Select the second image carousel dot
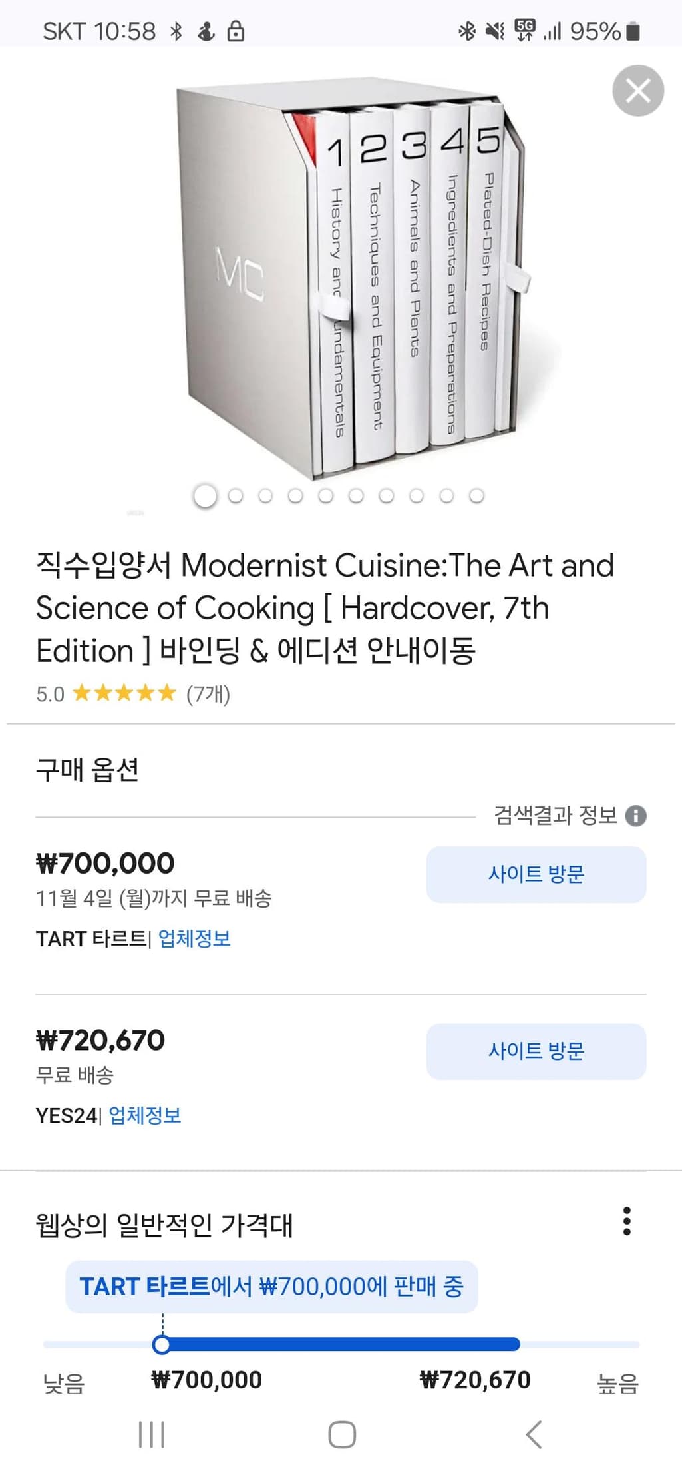This screenshot has height=1479, width=682. tap(236, 496)
